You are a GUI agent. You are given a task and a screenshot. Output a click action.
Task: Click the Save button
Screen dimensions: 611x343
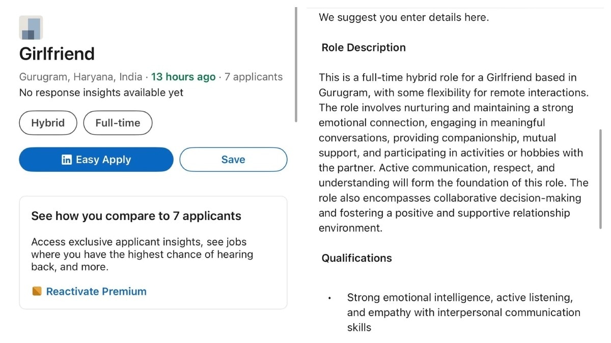click(x=233, y=159)
